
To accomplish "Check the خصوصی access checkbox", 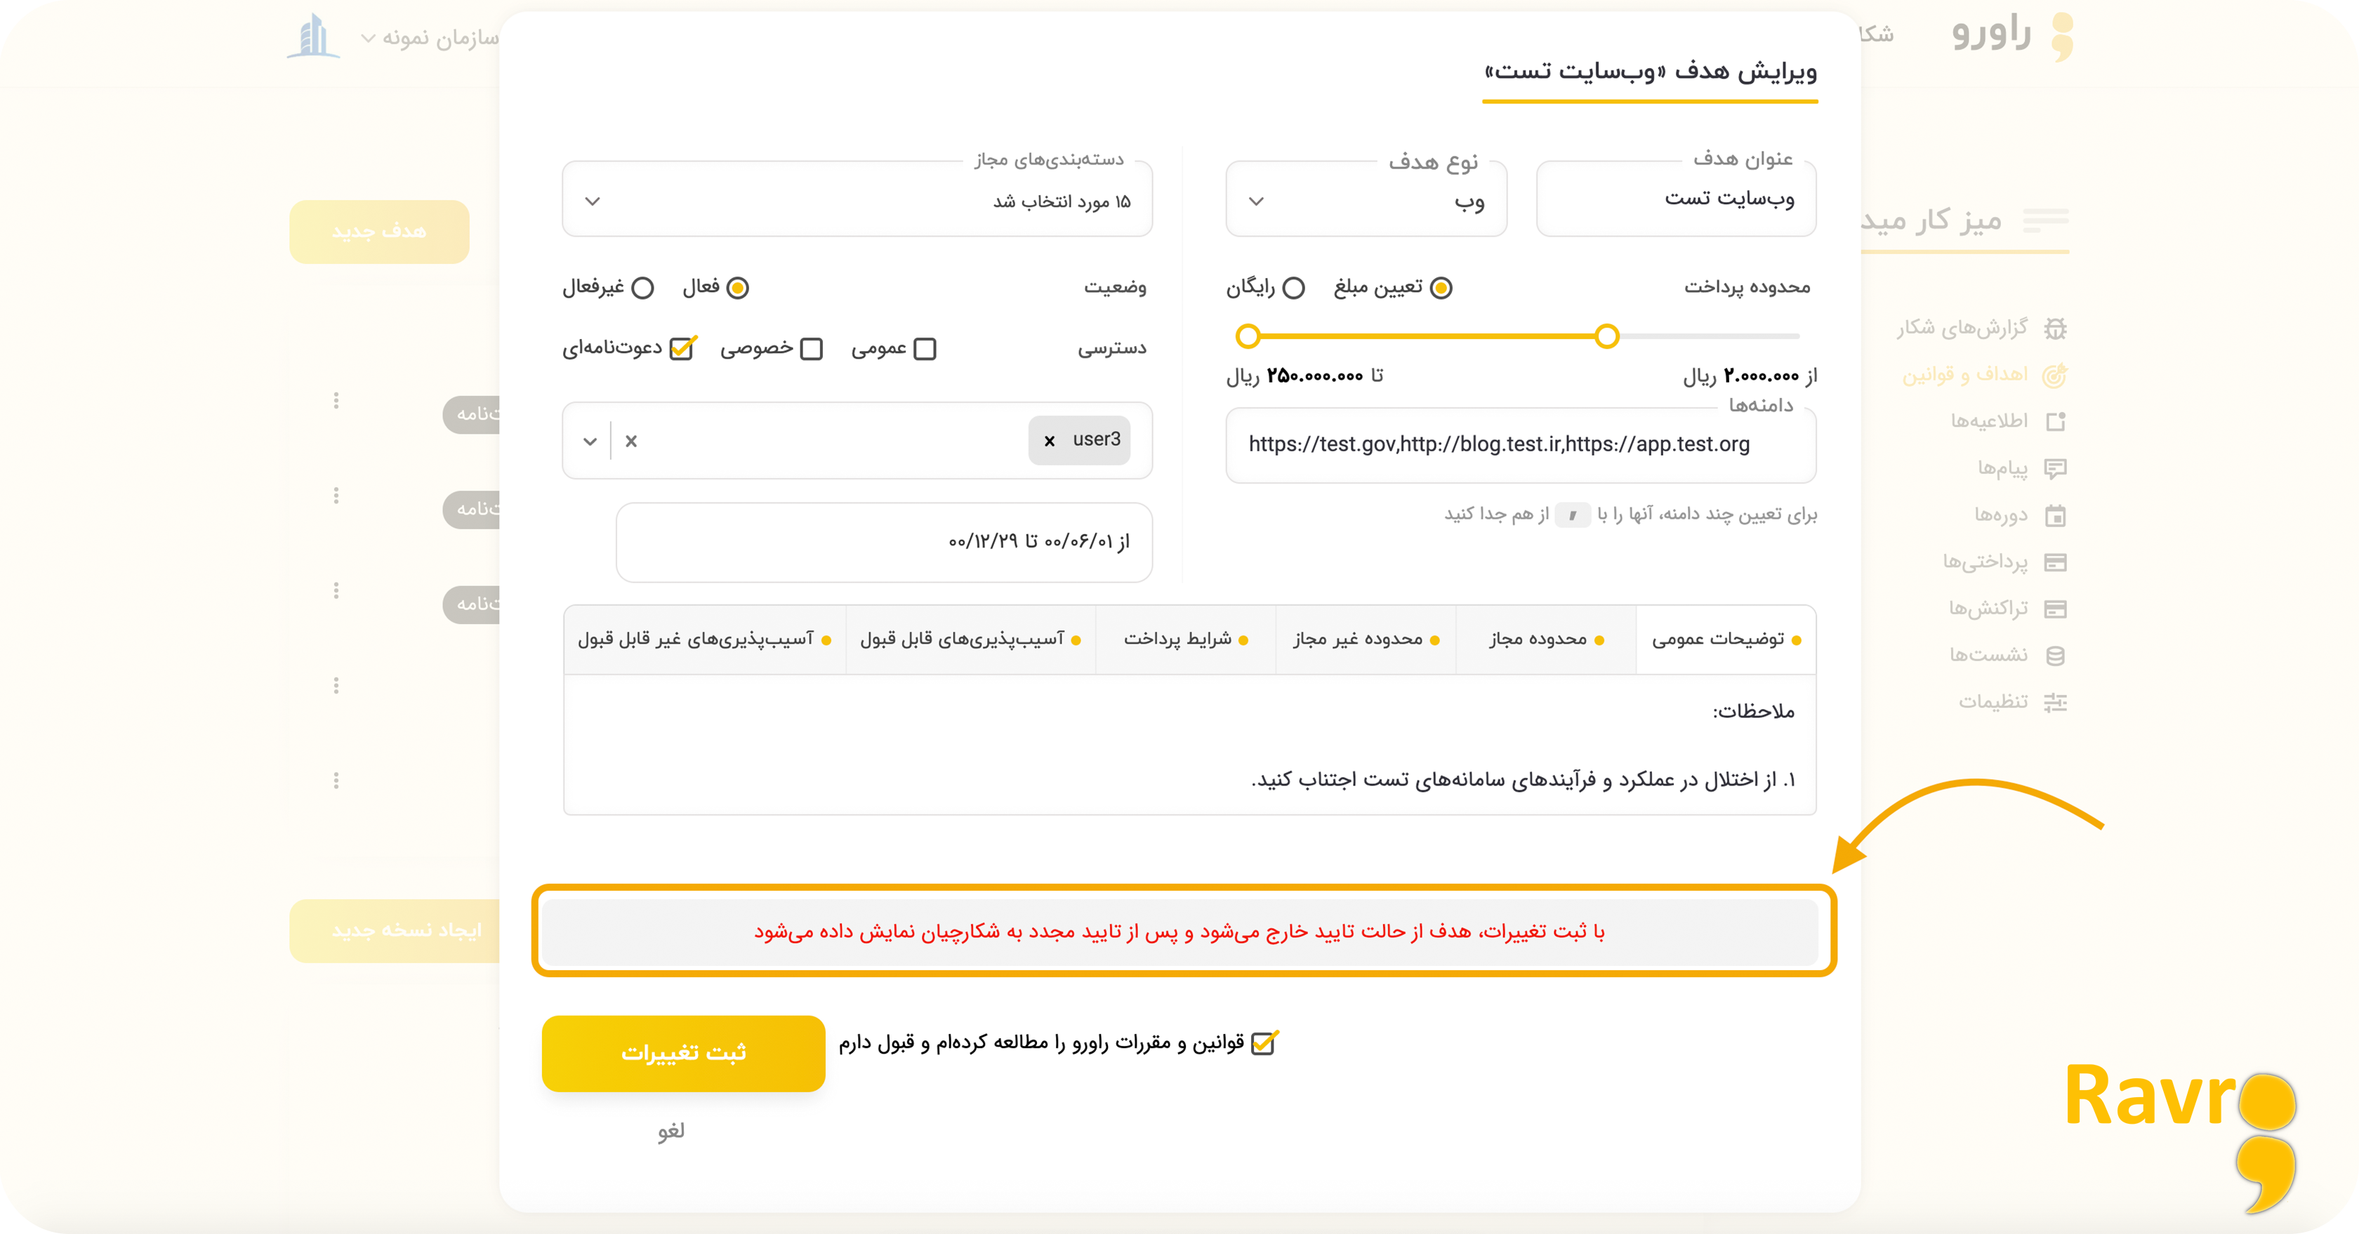I will coord(812,349).
